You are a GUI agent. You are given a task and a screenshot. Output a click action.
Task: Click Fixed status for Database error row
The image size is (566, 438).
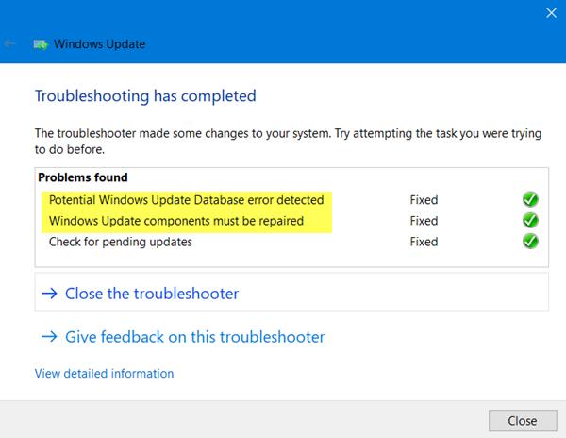[x=424, y=200]
